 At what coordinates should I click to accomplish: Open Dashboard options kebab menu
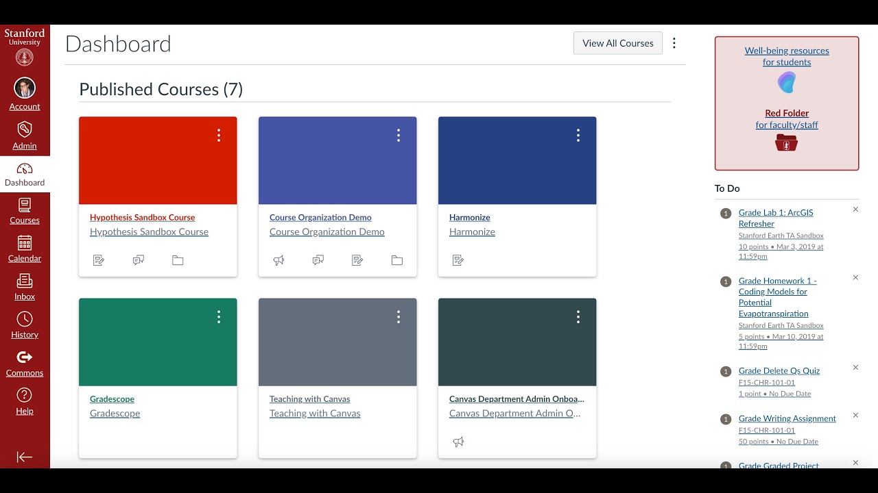pos(674,43)
